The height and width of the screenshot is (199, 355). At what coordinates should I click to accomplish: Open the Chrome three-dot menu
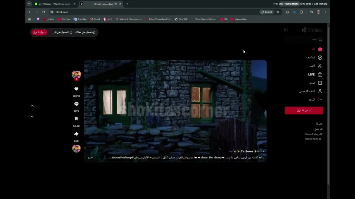coord(325,12)
